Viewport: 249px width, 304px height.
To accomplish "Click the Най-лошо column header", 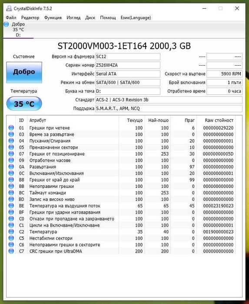I will 158,120.
